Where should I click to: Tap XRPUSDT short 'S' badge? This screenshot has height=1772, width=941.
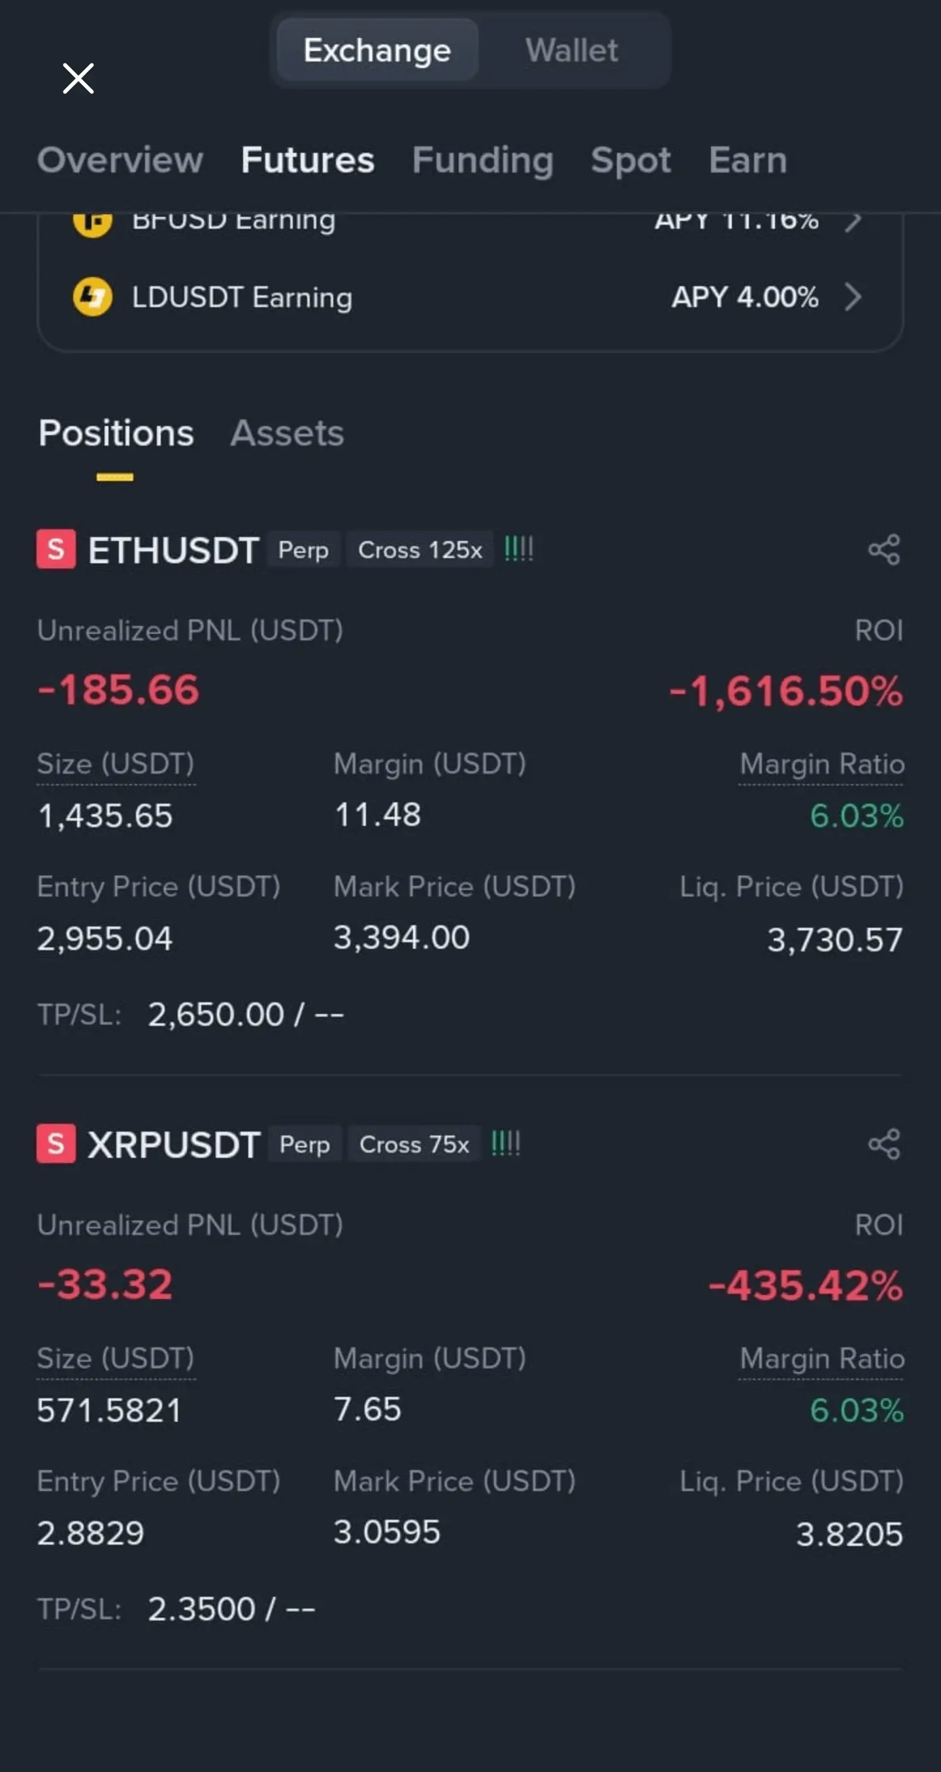(56, 1143)
